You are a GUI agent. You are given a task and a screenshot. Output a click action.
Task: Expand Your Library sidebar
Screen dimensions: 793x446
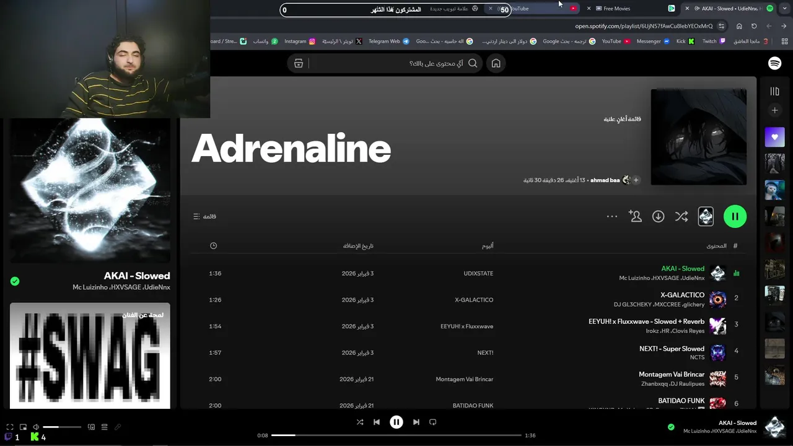pyautogui.click(x=774, y=92)
